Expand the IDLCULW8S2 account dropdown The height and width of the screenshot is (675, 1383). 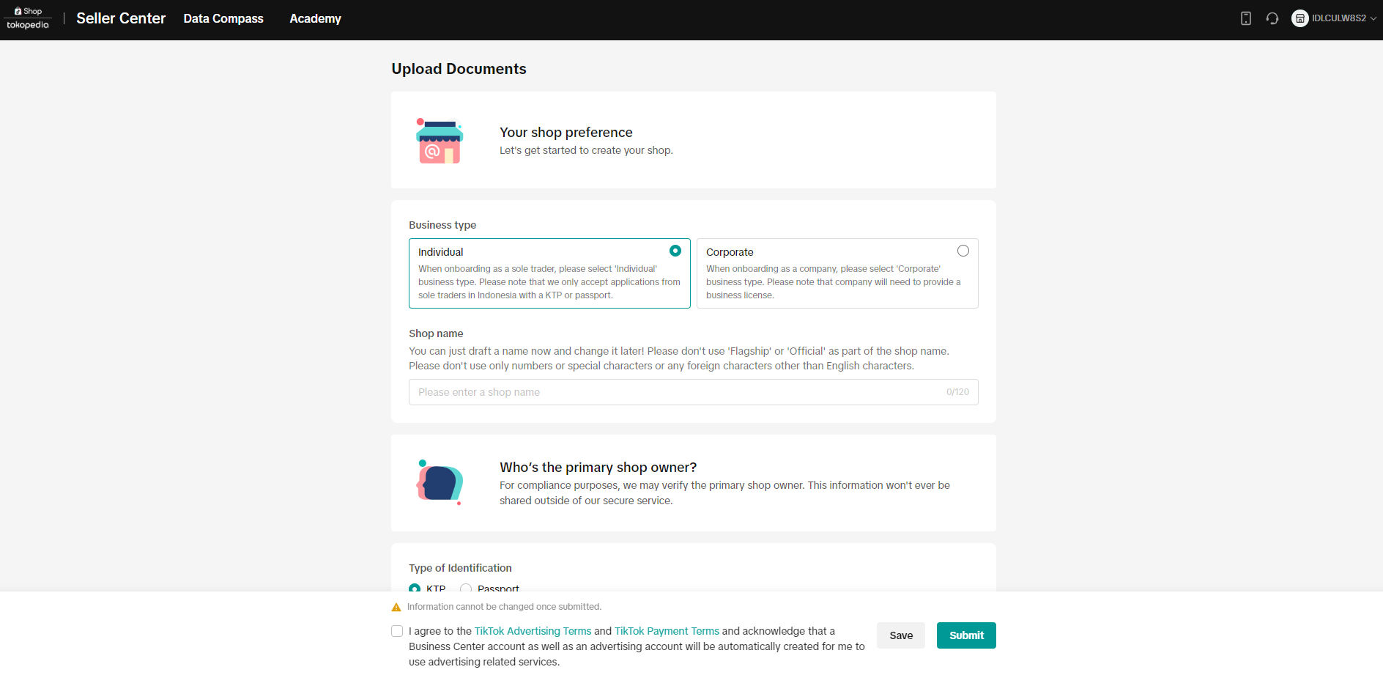(1373, 18)
